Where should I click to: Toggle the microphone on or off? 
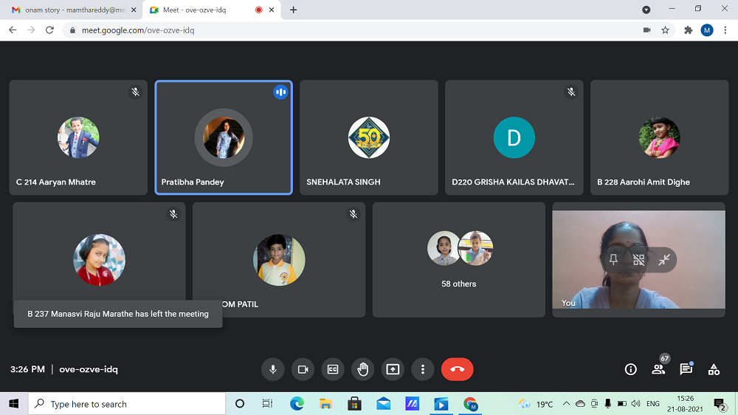[272, 369]
